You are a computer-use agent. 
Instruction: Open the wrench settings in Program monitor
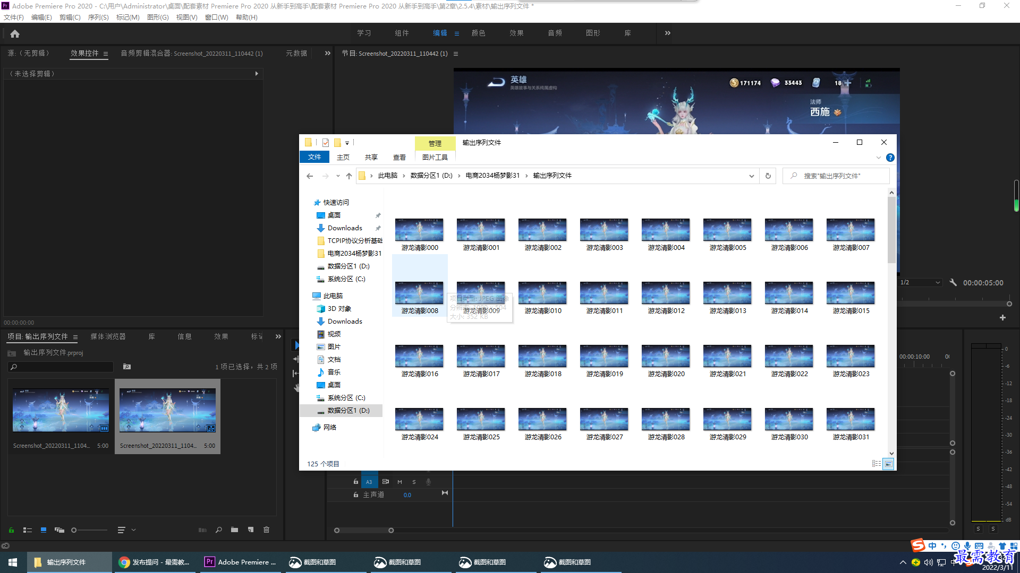pyautogui.click(x=953, y=283)
